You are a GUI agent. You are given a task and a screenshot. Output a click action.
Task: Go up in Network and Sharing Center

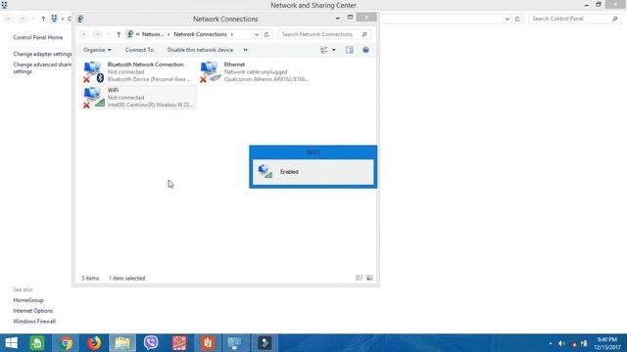(43, 19)
